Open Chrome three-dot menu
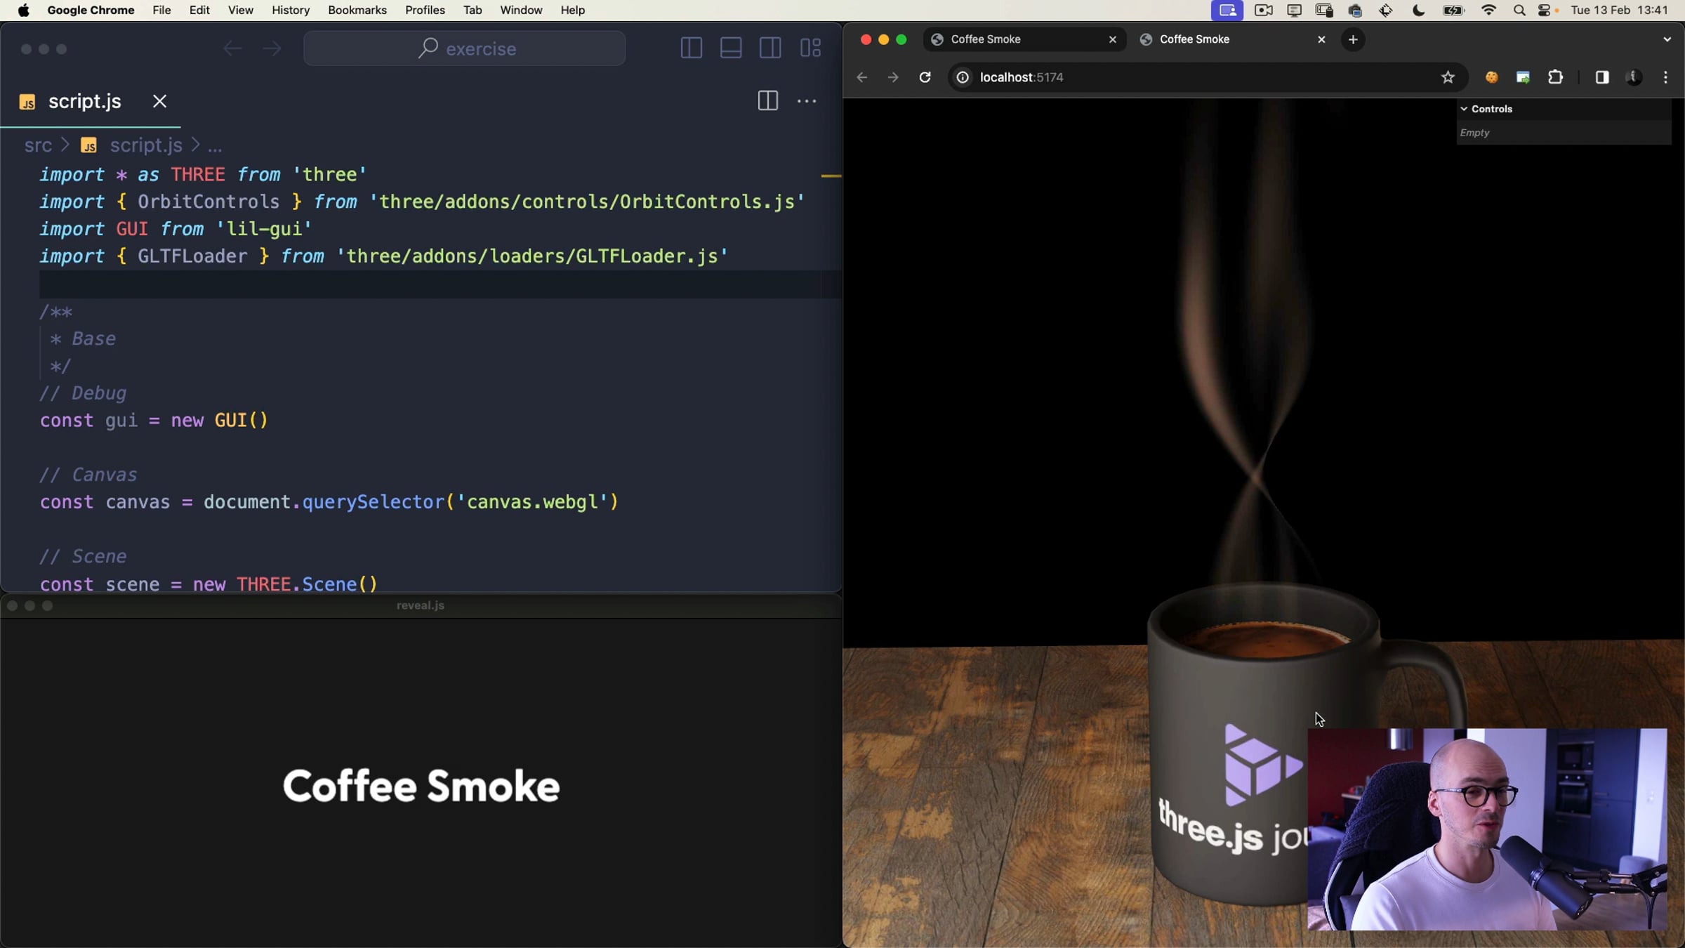The width and height of the screenshot is (1685, 948). 1665,77
